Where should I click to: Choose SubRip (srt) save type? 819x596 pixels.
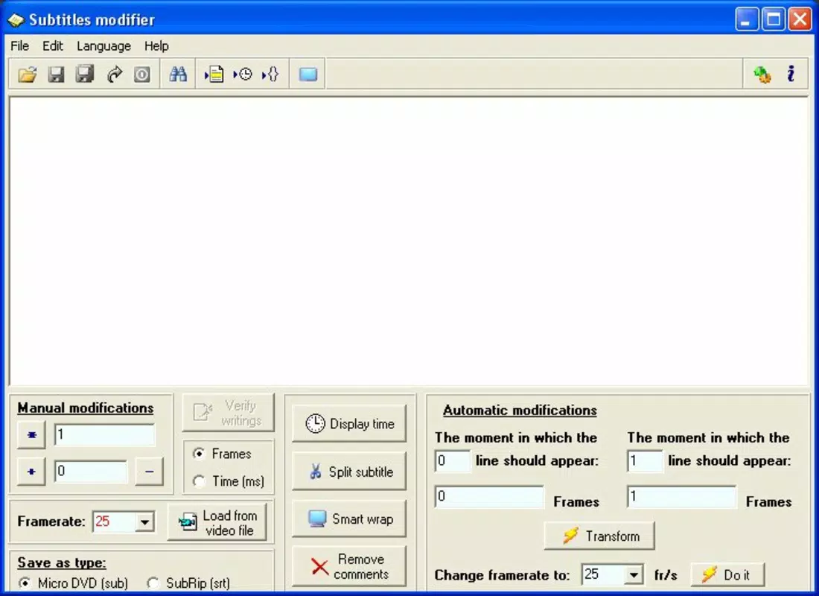pyautogui.click(x=153, y=583)
